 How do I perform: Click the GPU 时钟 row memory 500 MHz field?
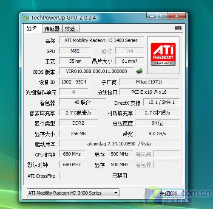coord(120,154)
